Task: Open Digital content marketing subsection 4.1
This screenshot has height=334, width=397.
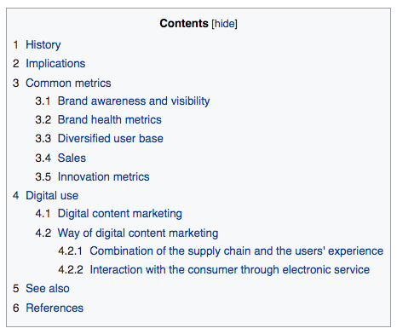Action: [x=120, y=214]
